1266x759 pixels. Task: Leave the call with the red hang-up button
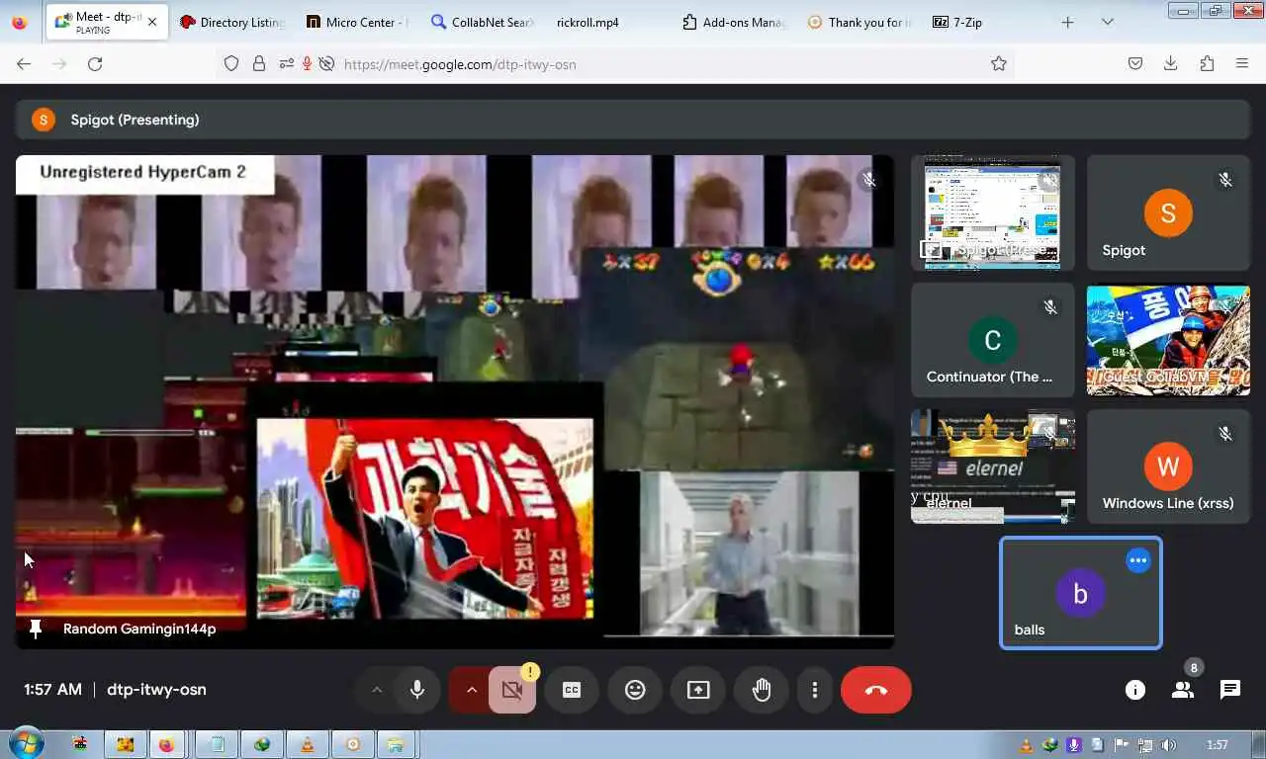coord(876,690)
